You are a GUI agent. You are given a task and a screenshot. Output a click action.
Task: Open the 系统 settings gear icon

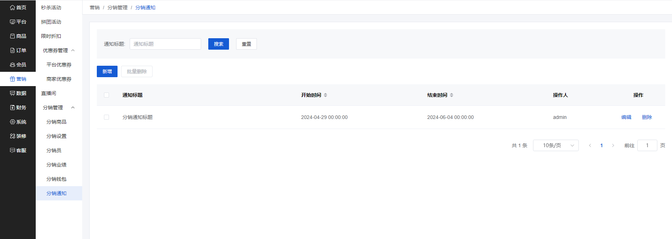13,122
